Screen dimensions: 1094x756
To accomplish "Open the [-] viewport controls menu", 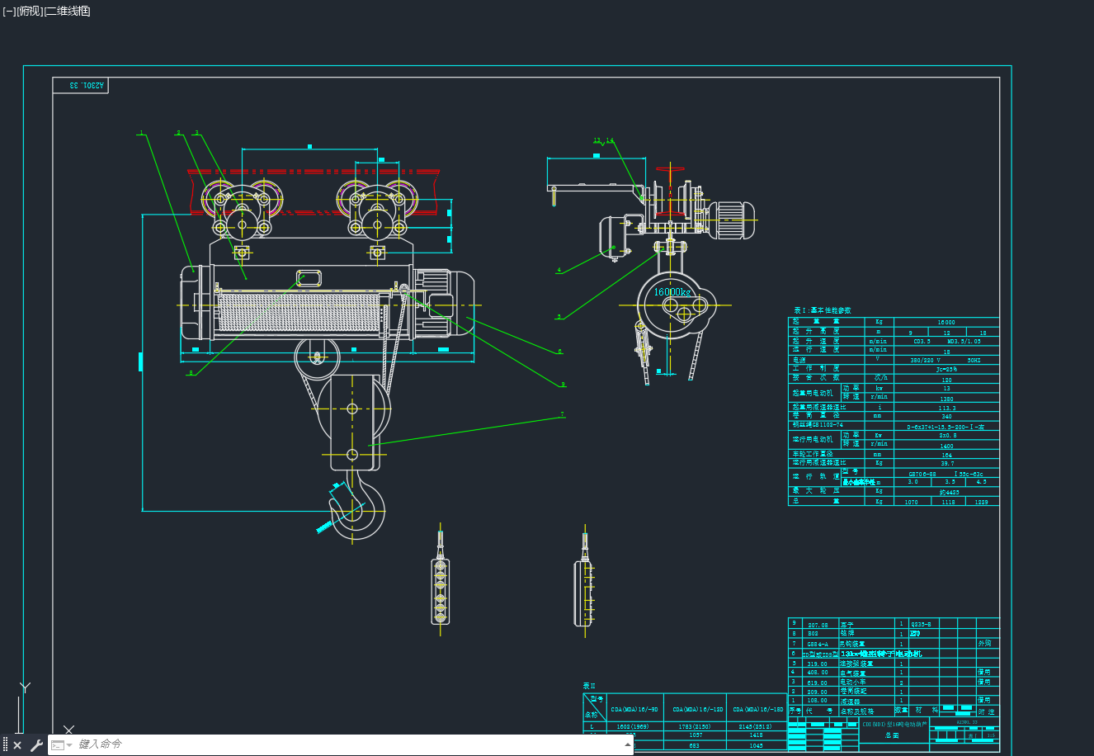I will (9, 11).
